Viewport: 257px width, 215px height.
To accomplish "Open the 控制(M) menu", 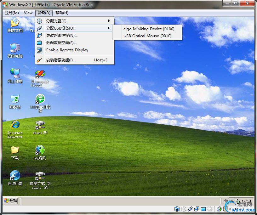I will point(12,13).
